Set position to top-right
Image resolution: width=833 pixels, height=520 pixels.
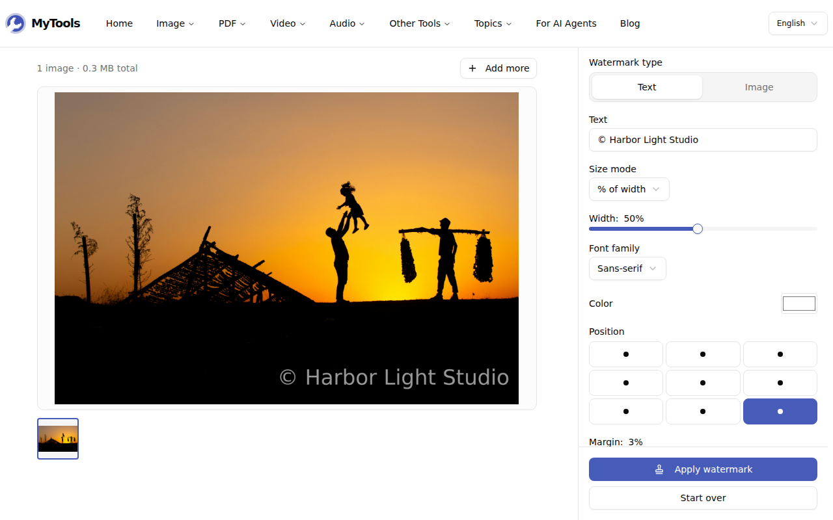coord(780,354)
